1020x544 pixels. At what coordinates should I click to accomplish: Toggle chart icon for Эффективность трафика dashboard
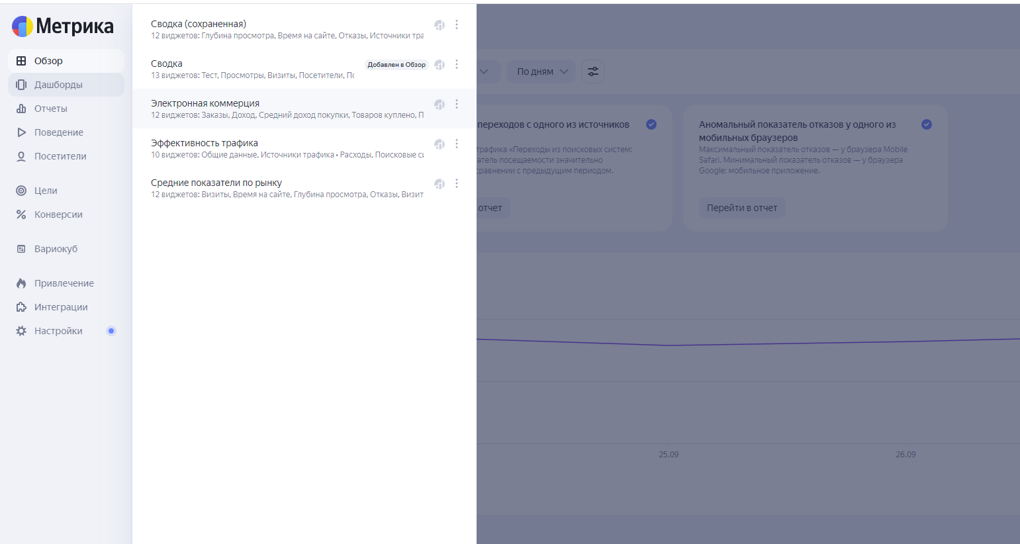click(439, 144)
